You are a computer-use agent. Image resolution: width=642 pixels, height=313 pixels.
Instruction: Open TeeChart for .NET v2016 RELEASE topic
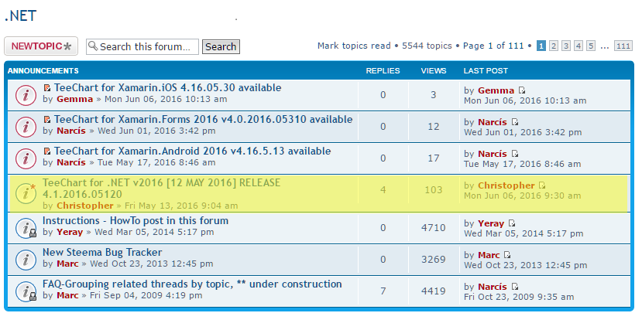click(x=161, y=188)
